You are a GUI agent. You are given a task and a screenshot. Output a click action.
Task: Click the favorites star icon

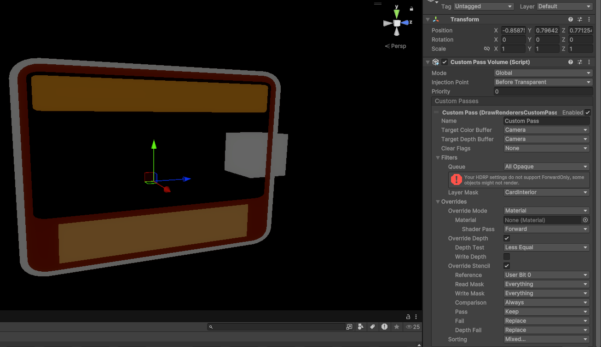tap(397, 326)
